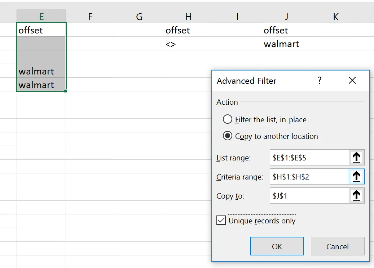This screenshot has width=374, height=268.
Task: Toggle 'Unique records only' checkbox
Action: pyautogui.click(x=221, y=220)
